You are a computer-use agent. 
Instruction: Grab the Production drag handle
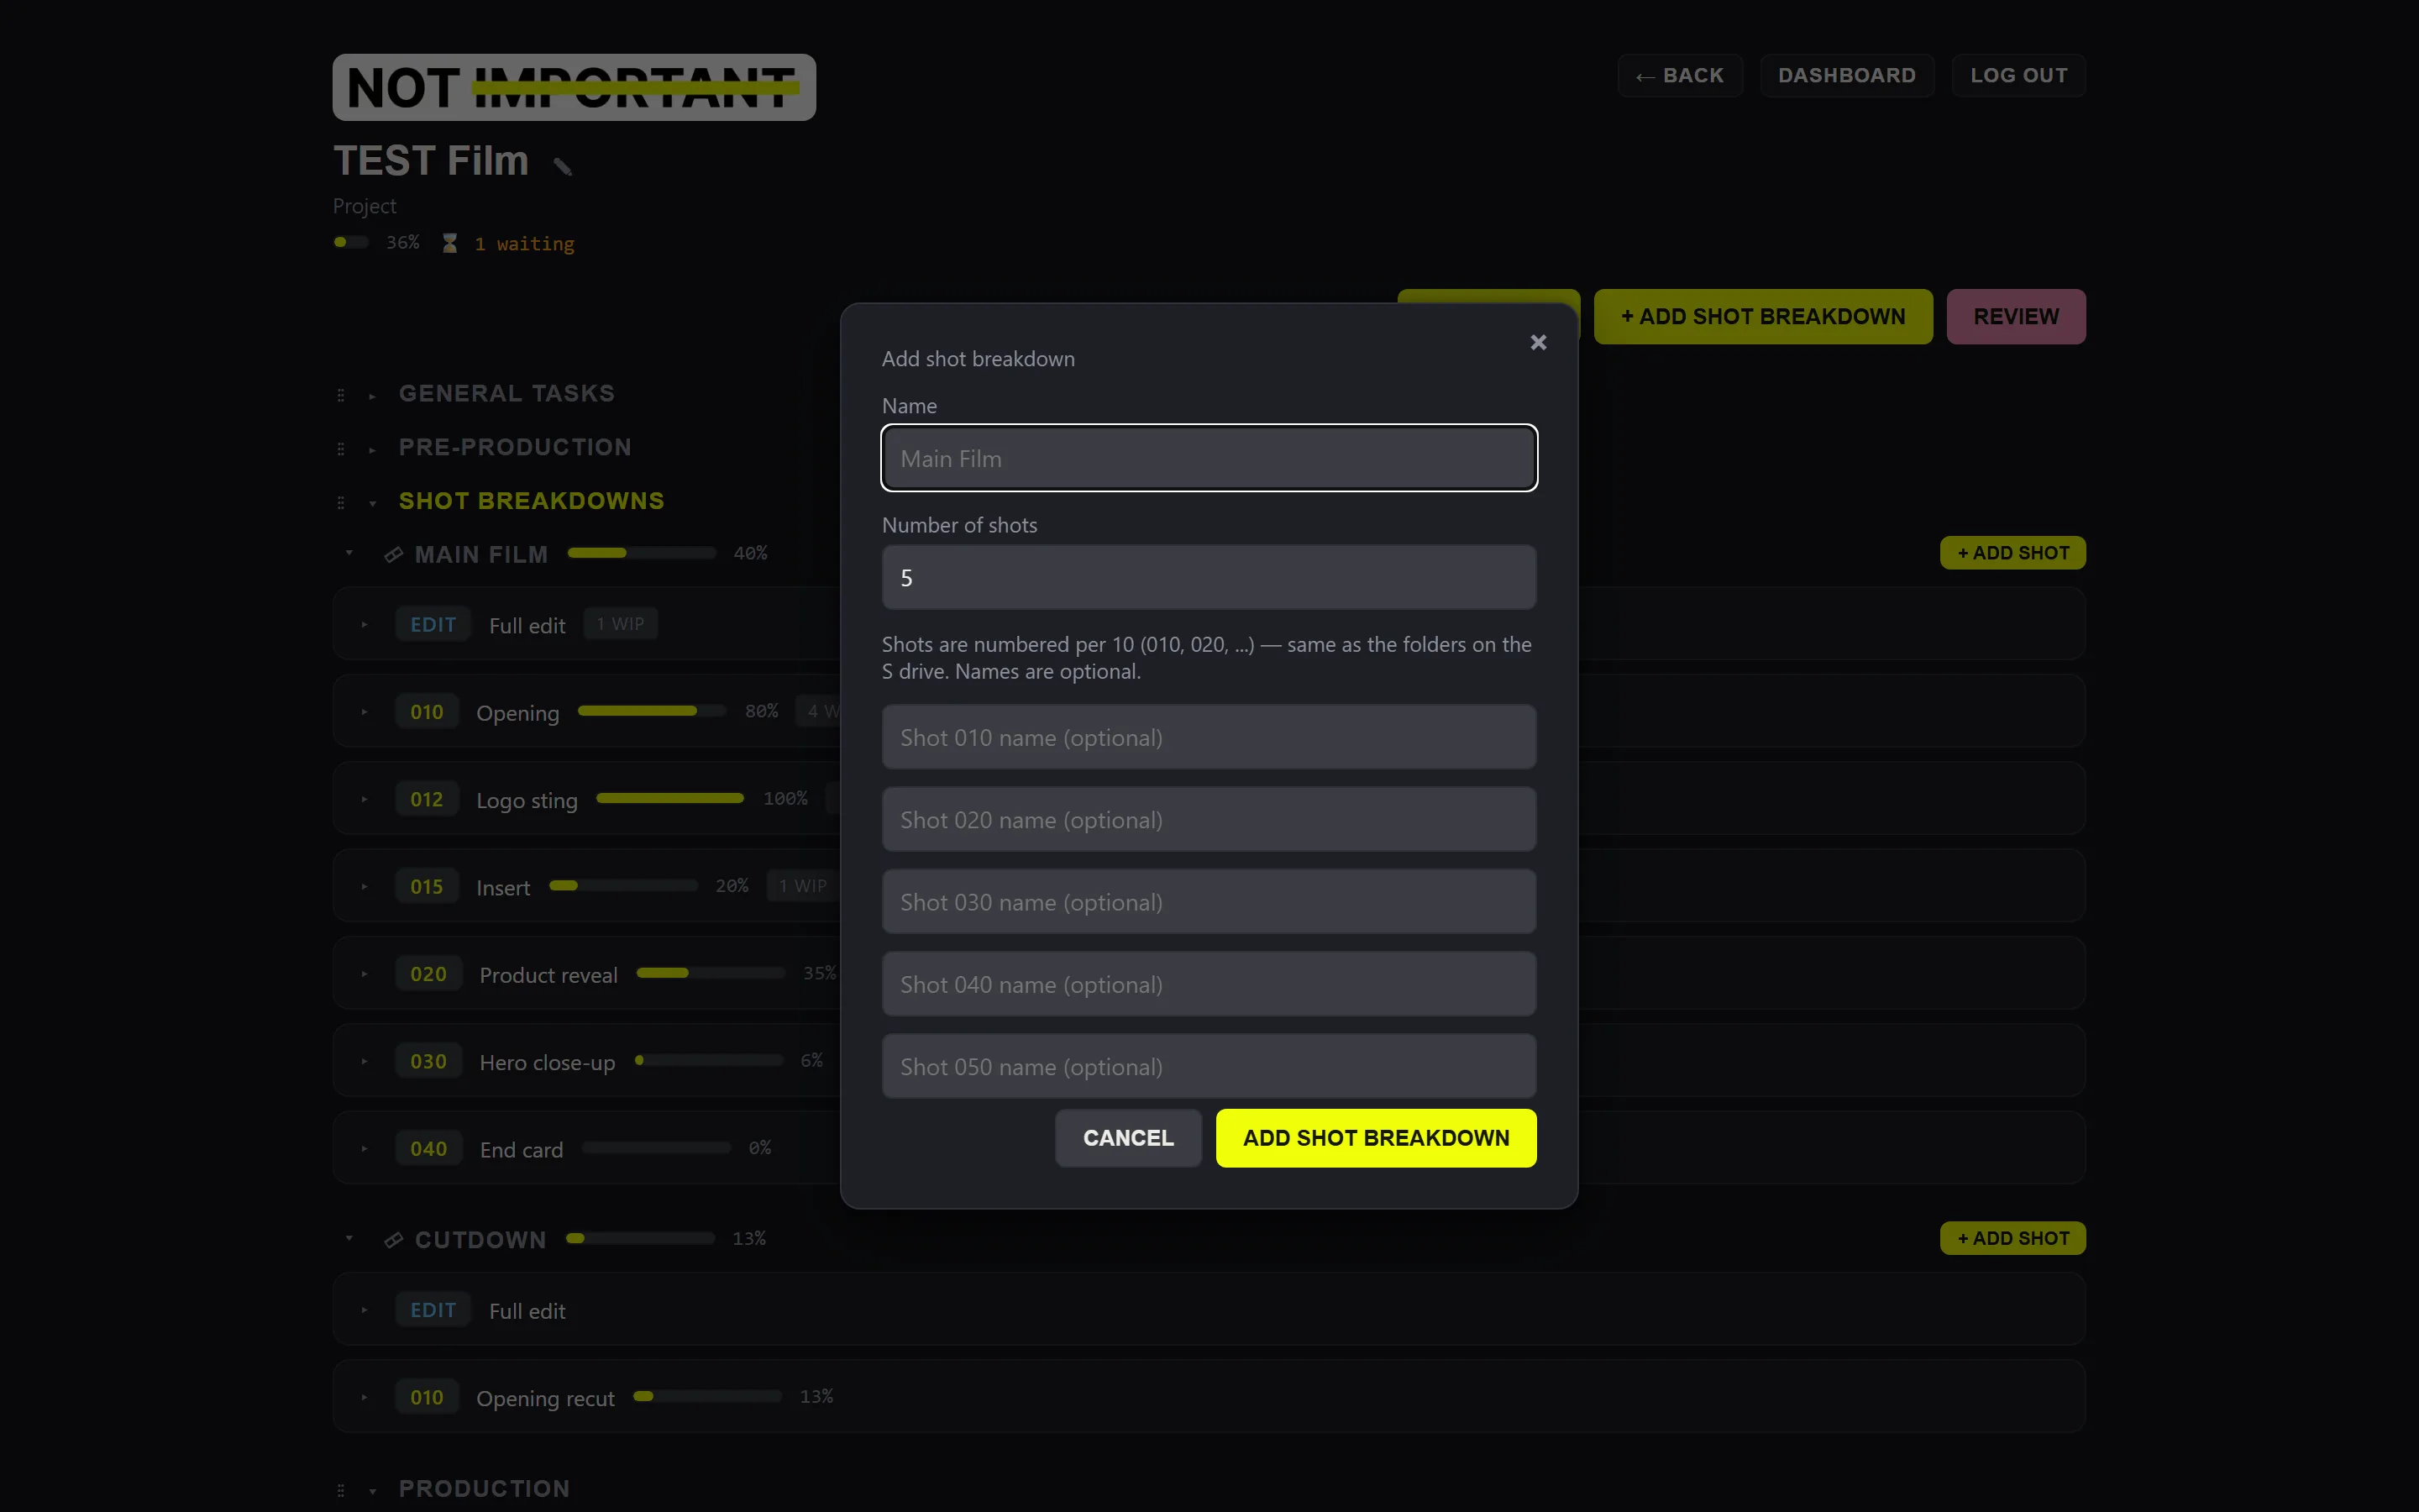click(341, 1490)
